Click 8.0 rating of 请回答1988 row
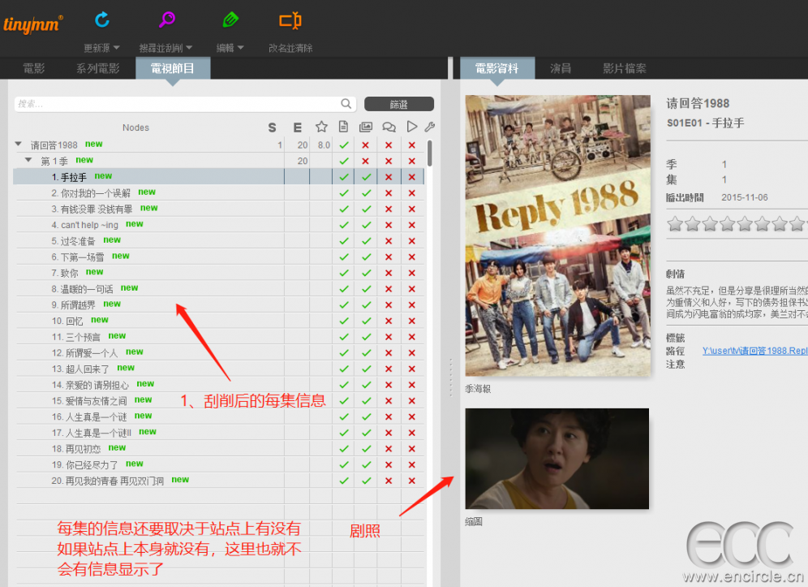Image resolution: width=808 pixels, height=587 pixels. click(x=324, y=145)
